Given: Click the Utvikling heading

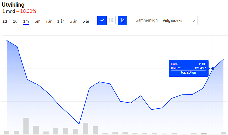Looking at the screenshot, I should click(13, 5).
